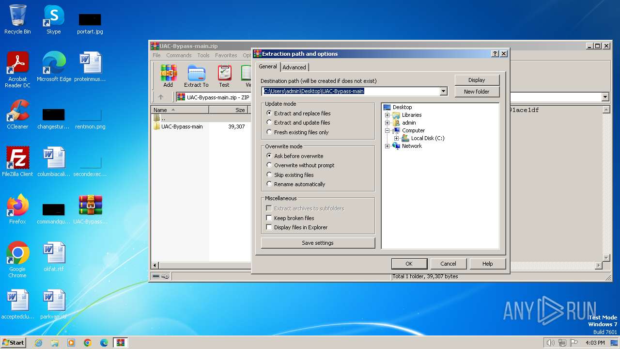Select Skip existing files option
Image resolution: width=620 pixels, height=349 pixels.
click(290, 175)
